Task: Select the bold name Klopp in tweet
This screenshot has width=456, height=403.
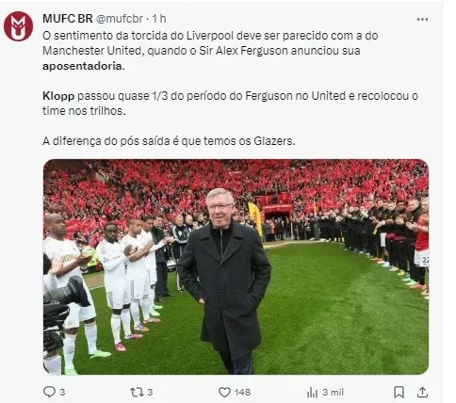Action: click(58, 96)
